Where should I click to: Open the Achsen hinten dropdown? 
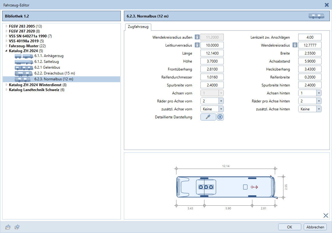[318, 93]
